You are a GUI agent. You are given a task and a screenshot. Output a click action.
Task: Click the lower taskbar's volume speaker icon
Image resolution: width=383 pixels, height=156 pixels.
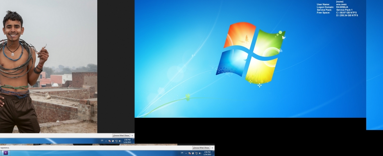(x=200, y=153)
